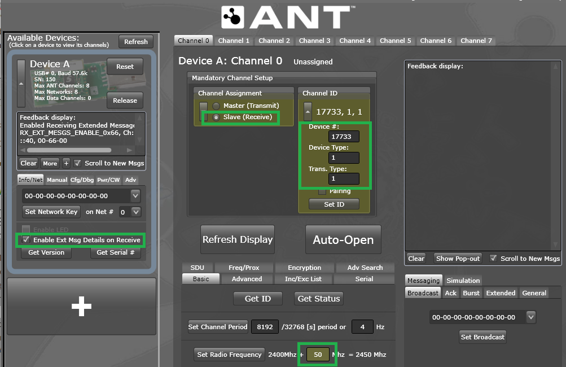Click the Get ID button
Image resolution: width=566 pixels, height=367 pixels.
[x=258, y=299]
